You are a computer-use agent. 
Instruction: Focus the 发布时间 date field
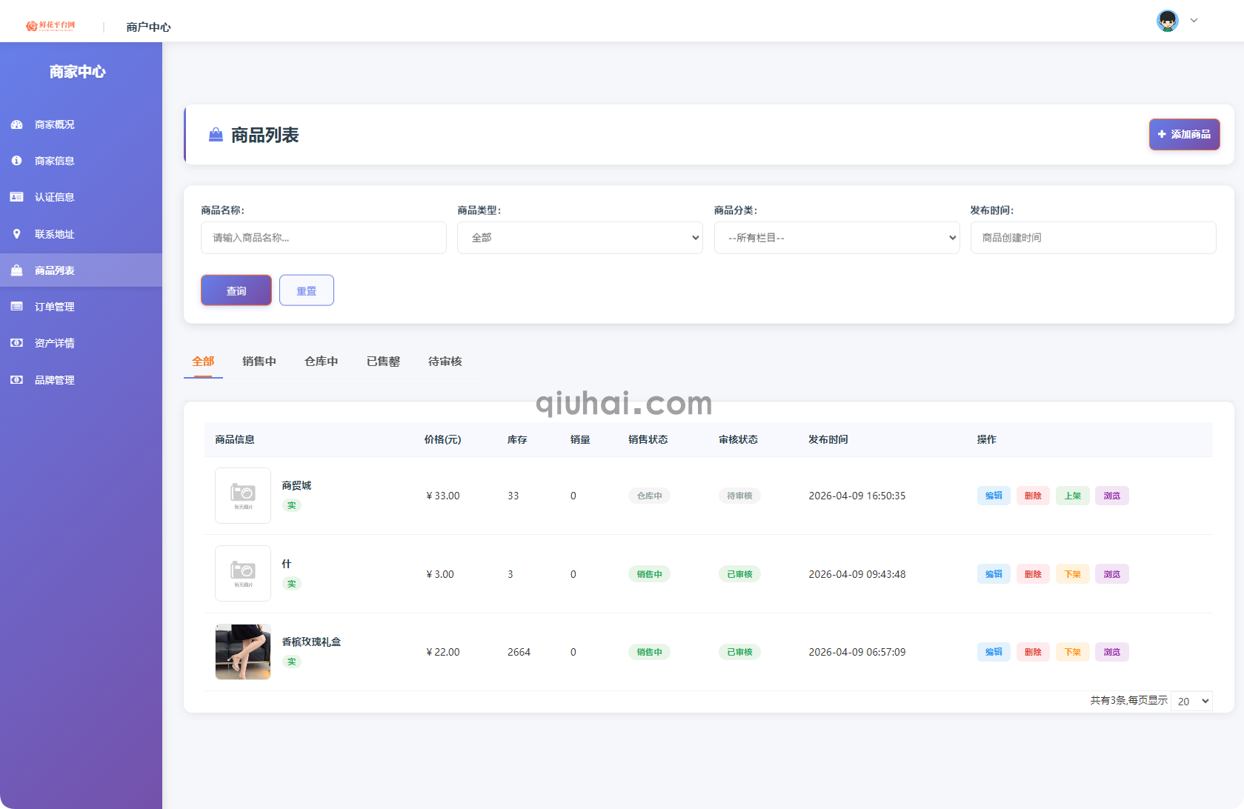[1092, 238]
